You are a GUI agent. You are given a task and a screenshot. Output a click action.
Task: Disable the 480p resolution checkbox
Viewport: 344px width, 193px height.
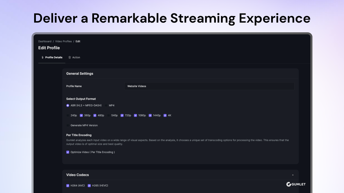pos(95,116)
